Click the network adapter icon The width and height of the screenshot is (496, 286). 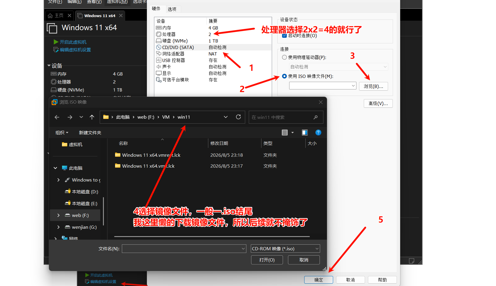(159, 54)
